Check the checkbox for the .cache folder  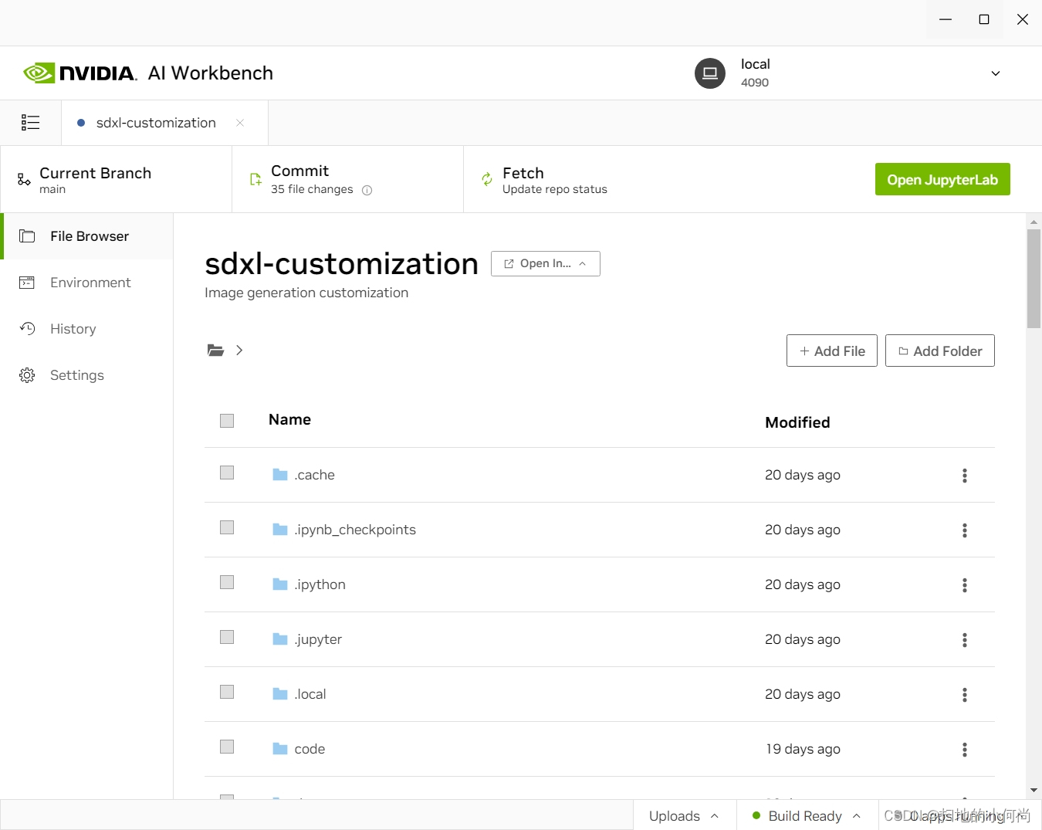[226, 473]
